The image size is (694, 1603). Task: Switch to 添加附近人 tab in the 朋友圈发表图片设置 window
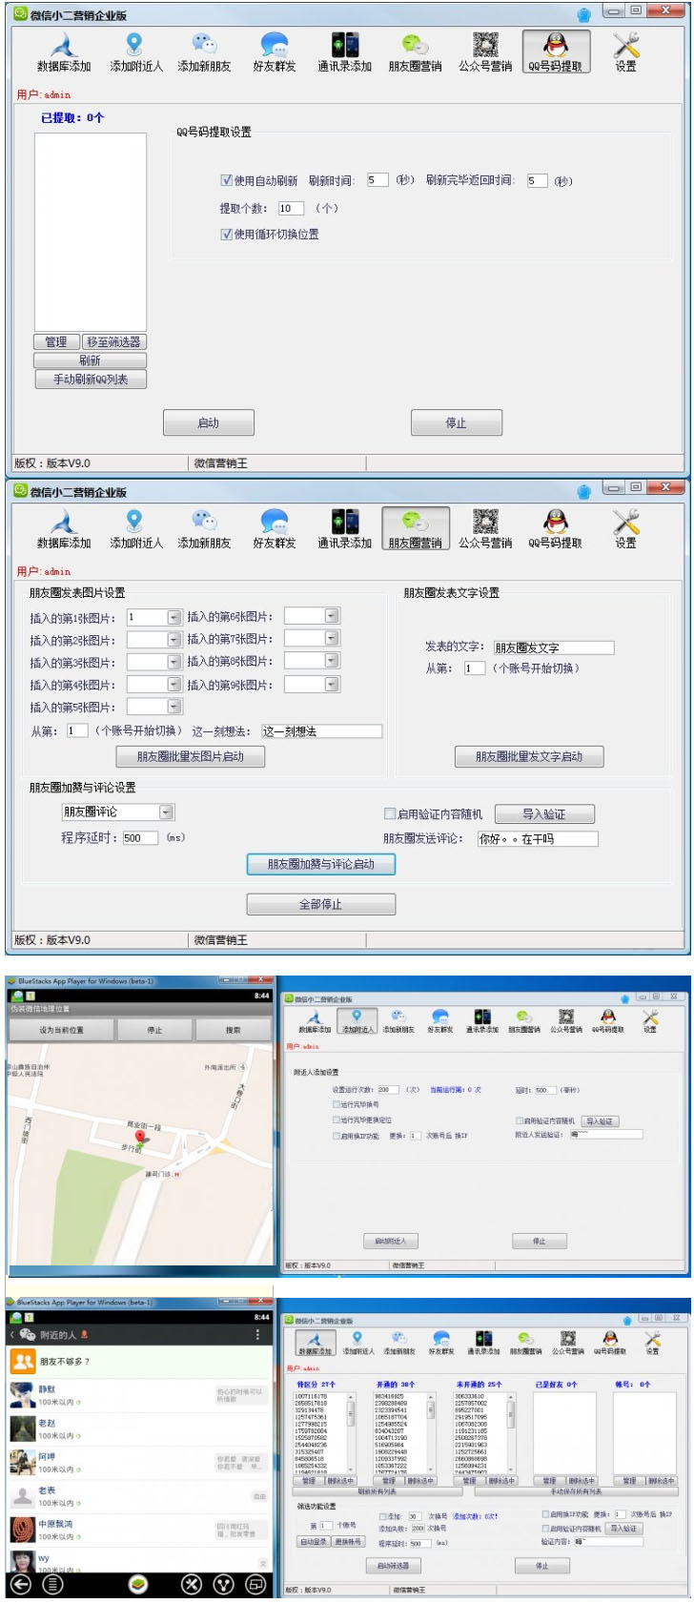click(135, 528)
